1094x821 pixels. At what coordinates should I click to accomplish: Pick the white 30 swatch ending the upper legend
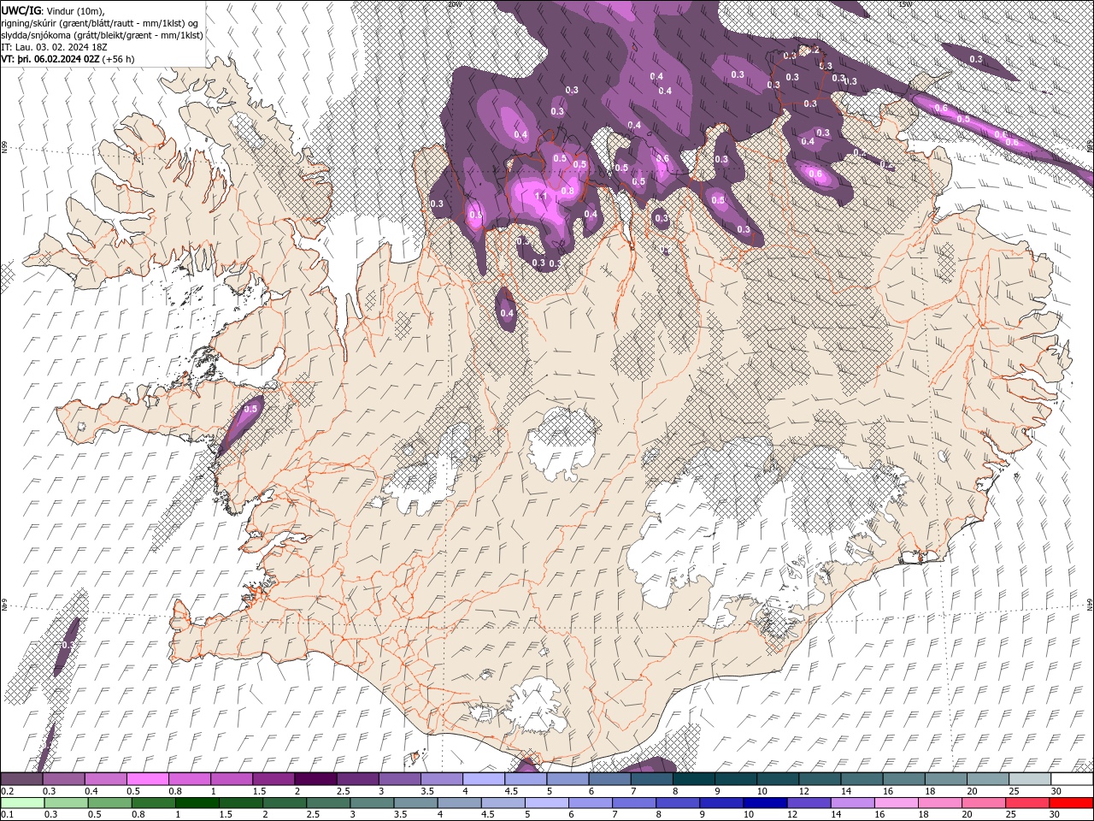1071,779
